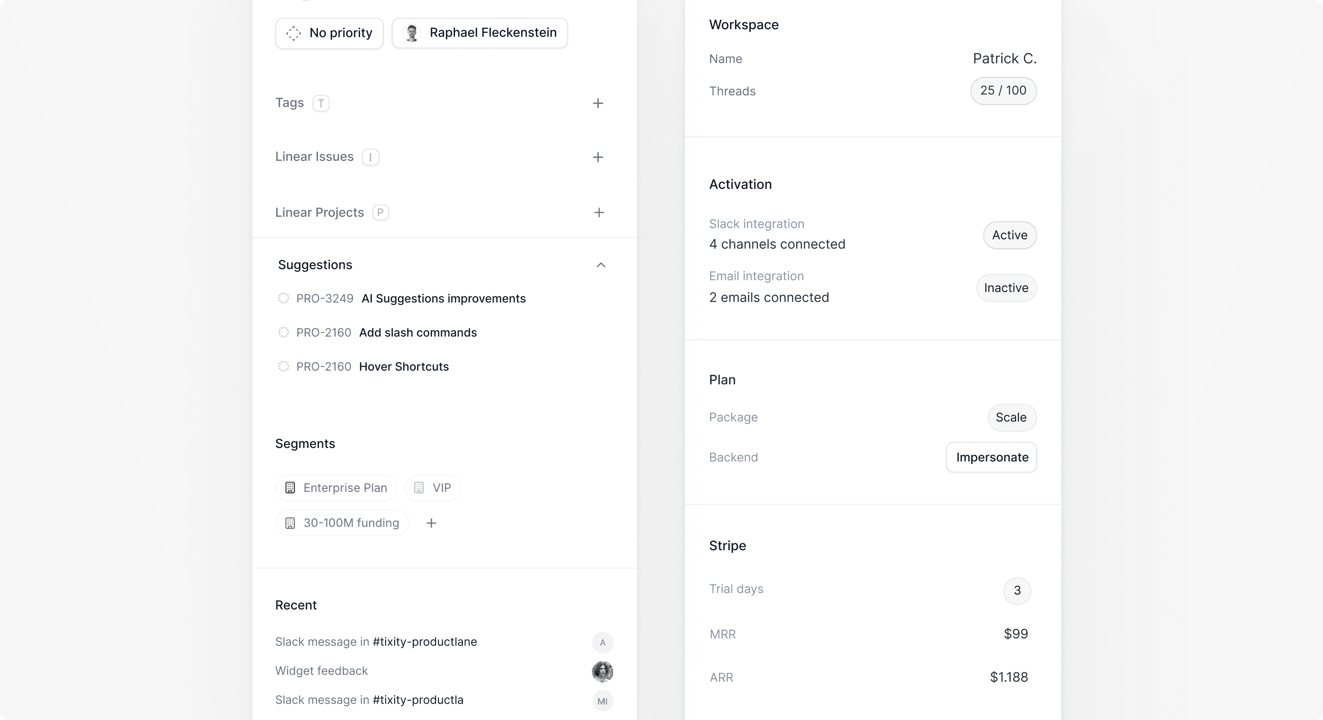
Task: Click the Scale package badge
Action: 1011,417
